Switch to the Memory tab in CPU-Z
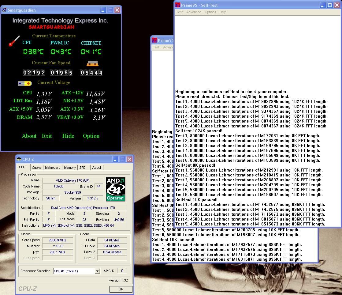The height and width of the screenshot is (295, 342). (69, 168)
